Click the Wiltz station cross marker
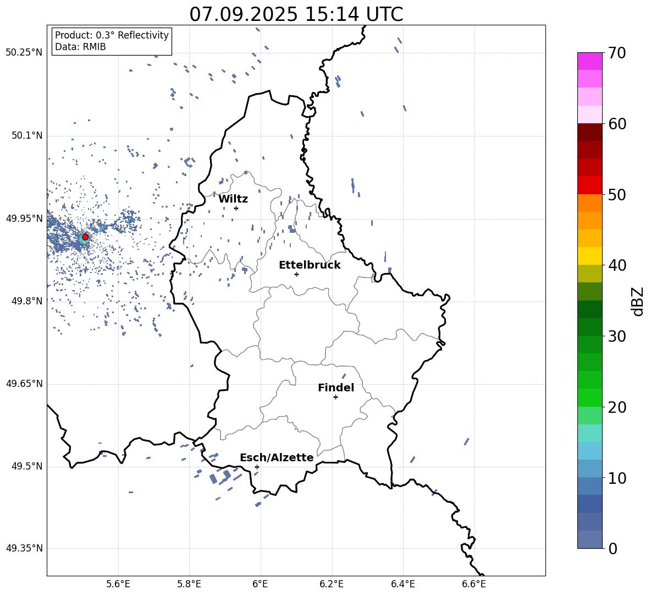 [236, 208]
